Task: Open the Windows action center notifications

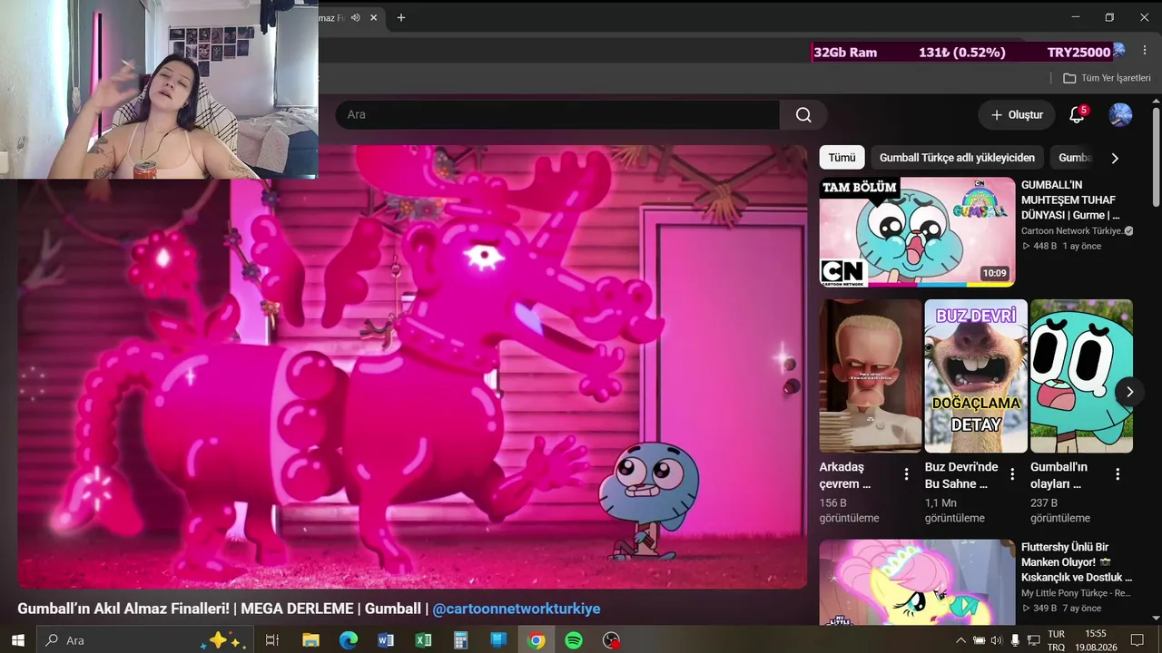Action: coord(1137,640)
